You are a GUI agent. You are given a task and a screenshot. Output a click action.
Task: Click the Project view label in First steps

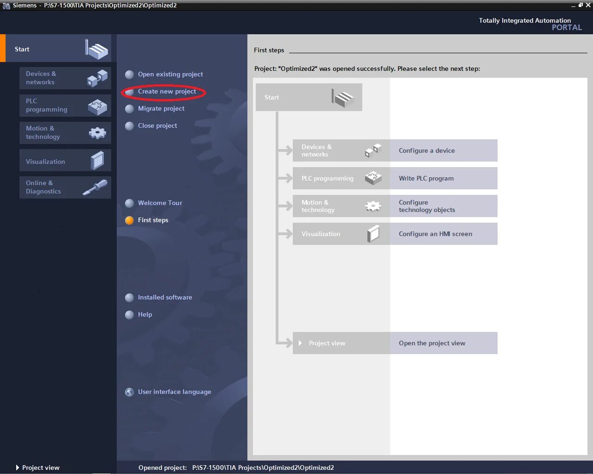pos(327,343)
